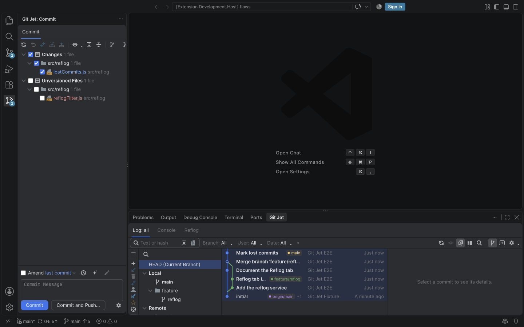524x327 pixels.
Task: Click the Git Jet activity bar icon
Action: click(x=9, y=101)
